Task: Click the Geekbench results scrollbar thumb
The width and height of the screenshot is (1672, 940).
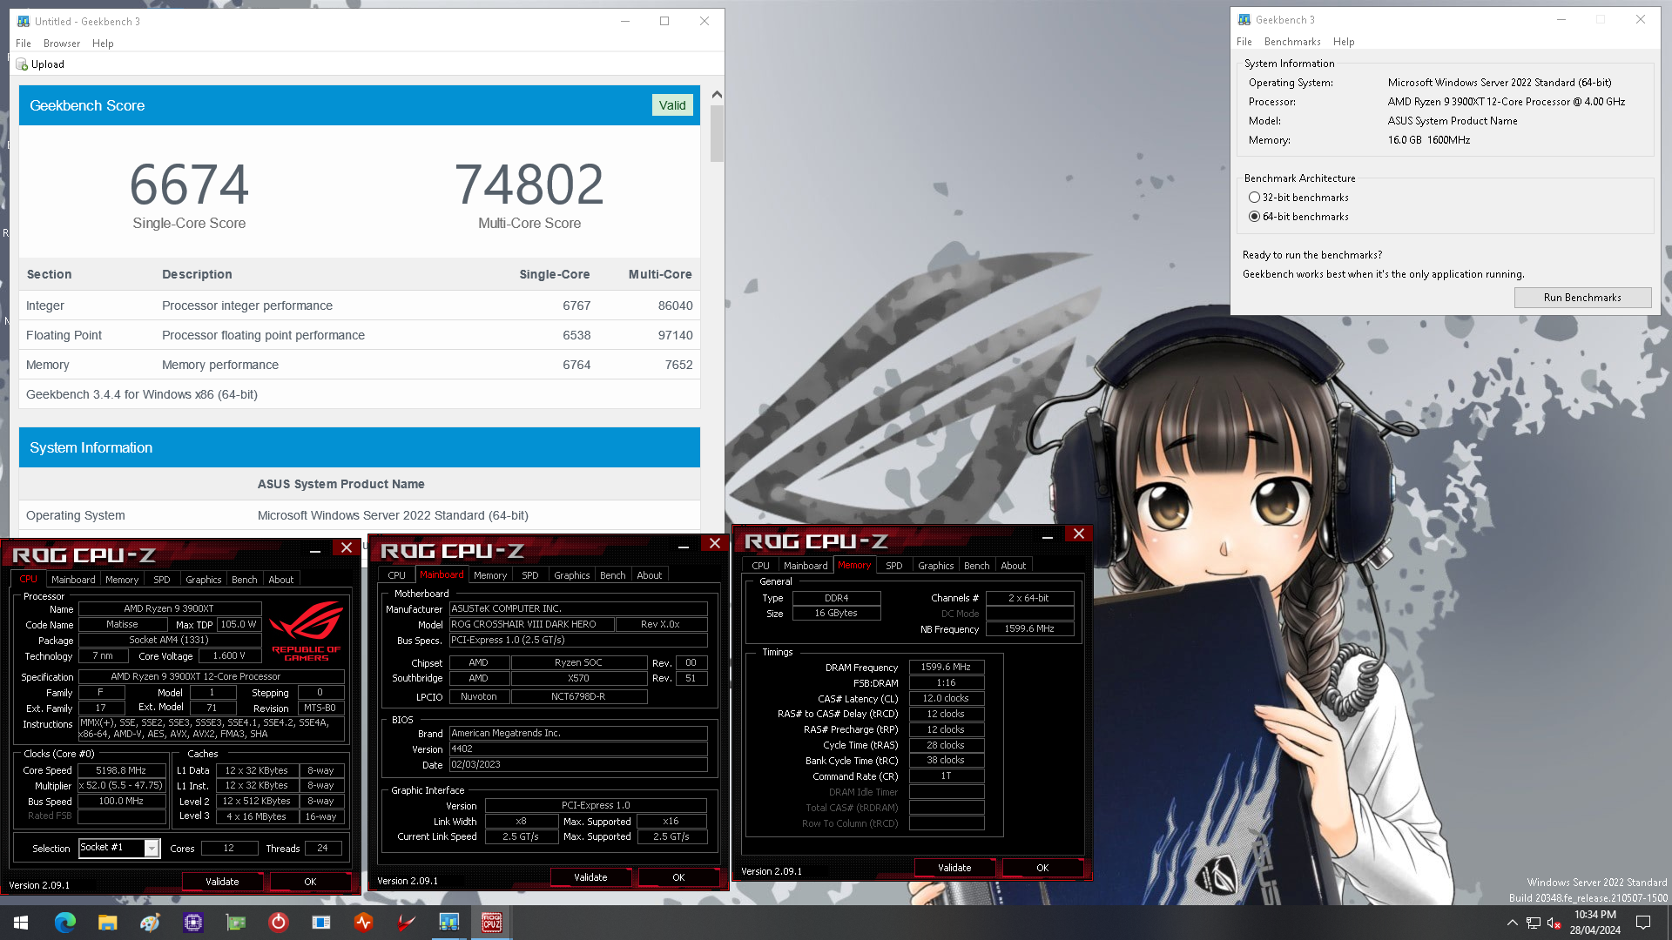Action: pos(717,134)
